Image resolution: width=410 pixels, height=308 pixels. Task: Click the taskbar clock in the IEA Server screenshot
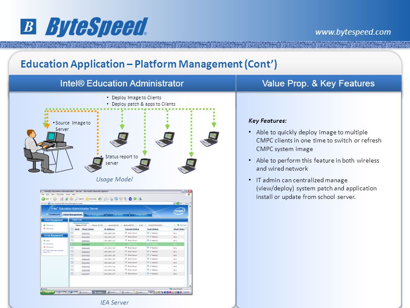186,292
